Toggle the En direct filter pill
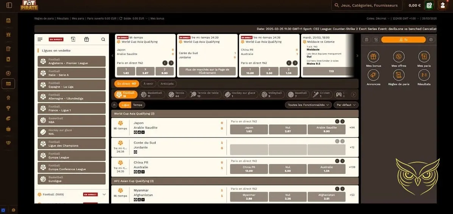Viewport: 453px width, 214px height. [126, 84]
